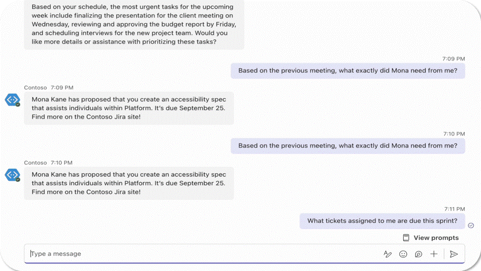The image size is (481, 271).
Task: Click the urgent tasks schedule reply message
Action: click(134, 24)
